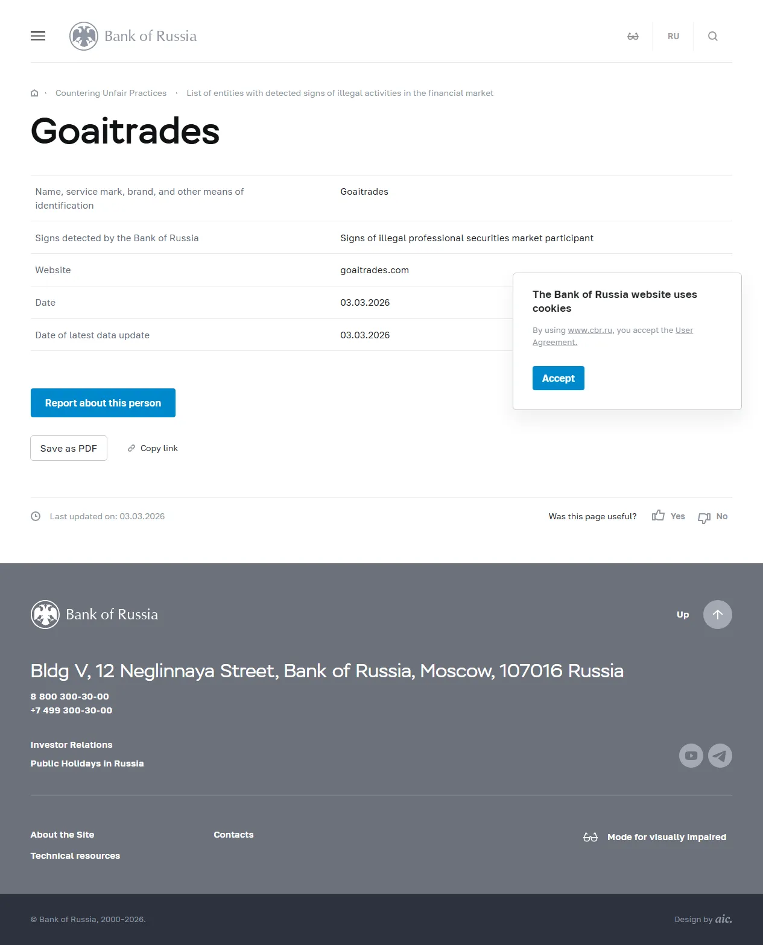Open Investor Relations footer link
Screen dimensions: 763x945
71,745
